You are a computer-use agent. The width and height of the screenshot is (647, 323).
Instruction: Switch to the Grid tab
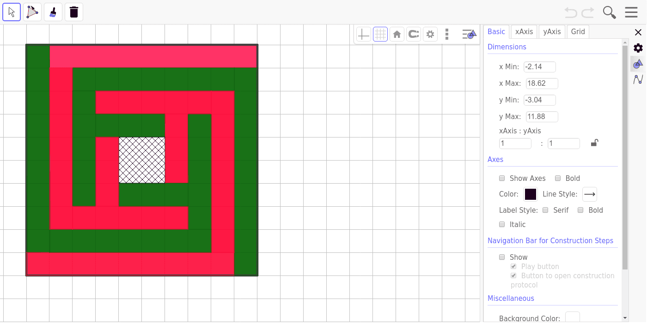click(x=578, y=31)
